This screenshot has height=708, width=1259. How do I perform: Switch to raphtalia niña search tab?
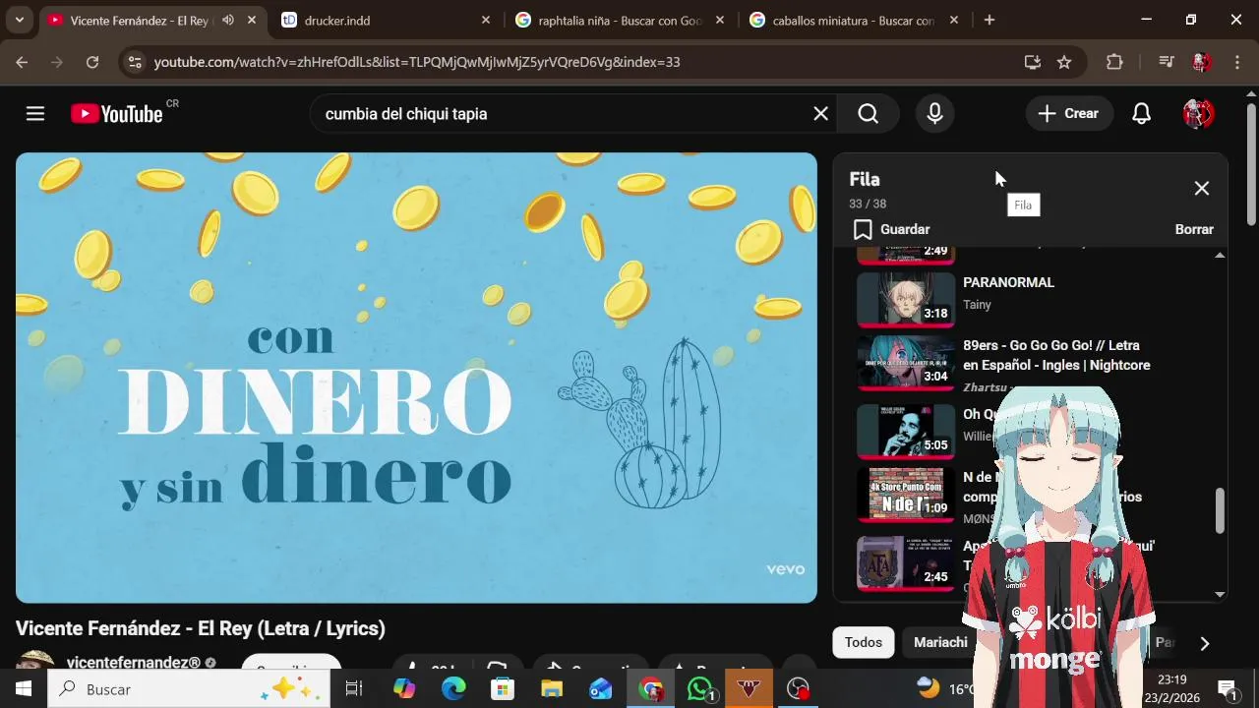click(x=620, y=20)
